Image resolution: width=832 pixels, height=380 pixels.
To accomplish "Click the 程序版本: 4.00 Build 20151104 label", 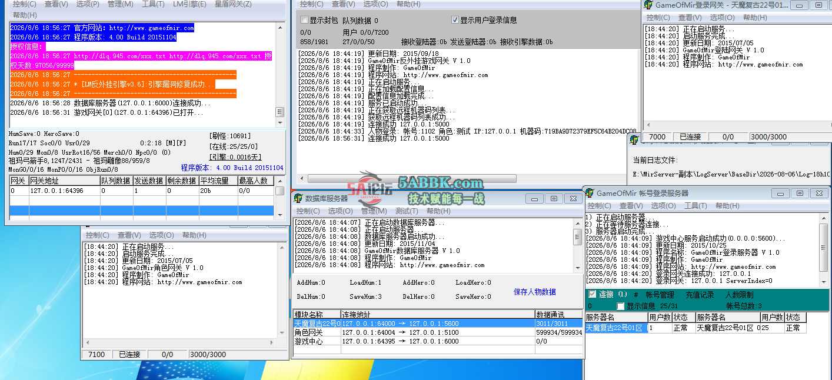I will (232, 168).
